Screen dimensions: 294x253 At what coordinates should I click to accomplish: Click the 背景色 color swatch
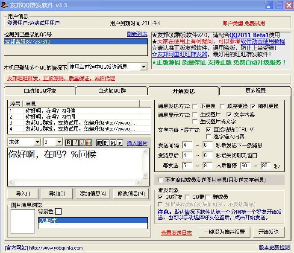pos(58,211)
